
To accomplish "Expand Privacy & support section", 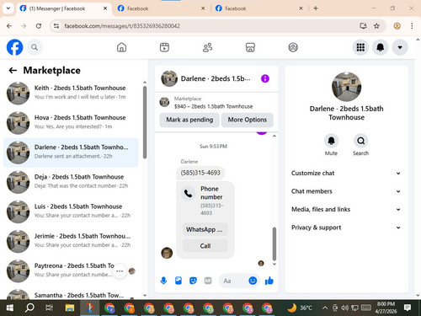I will click(346, 228).
